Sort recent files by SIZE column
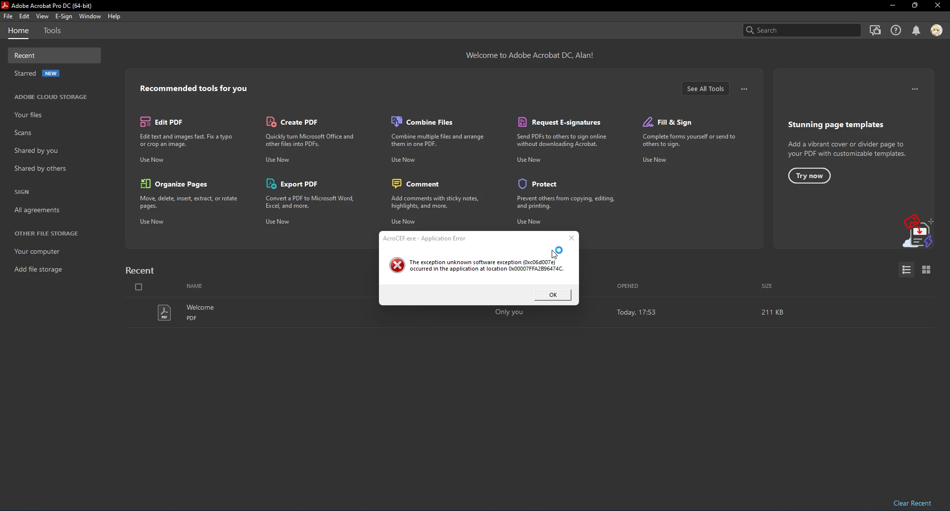 (766, 286)
